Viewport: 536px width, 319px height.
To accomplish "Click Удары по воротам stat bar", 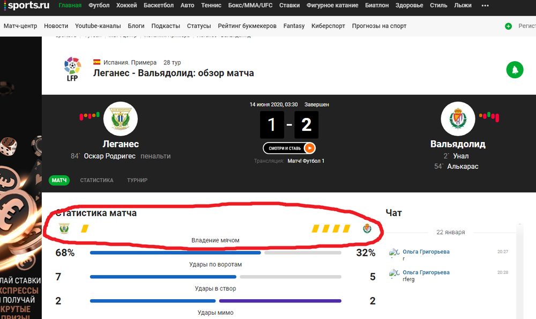I will point(215,277).
